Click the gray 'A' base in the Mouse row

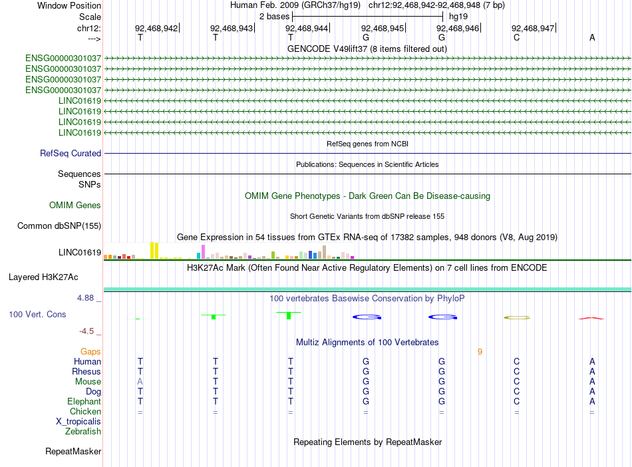point(140,382)
